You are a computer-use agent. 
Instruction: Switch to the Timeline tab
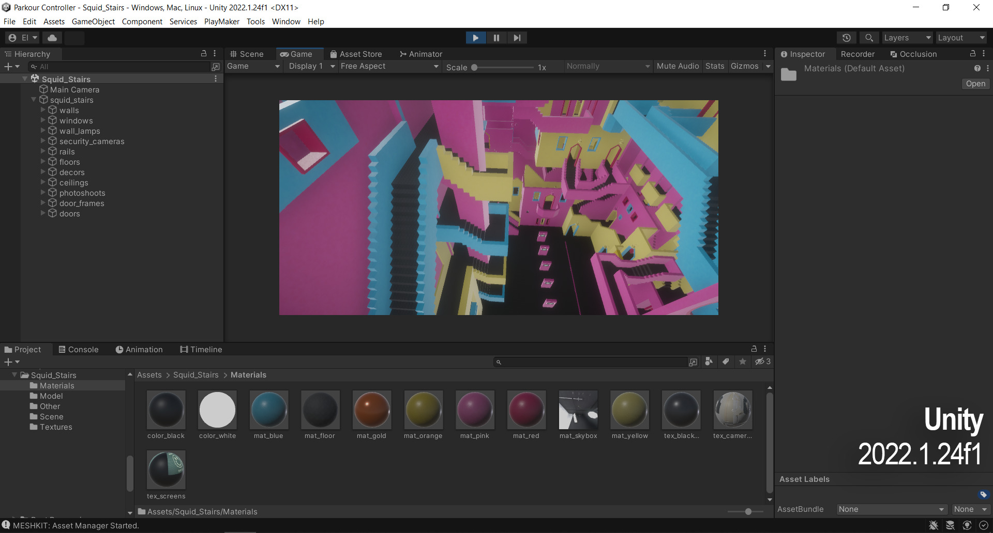201,350
